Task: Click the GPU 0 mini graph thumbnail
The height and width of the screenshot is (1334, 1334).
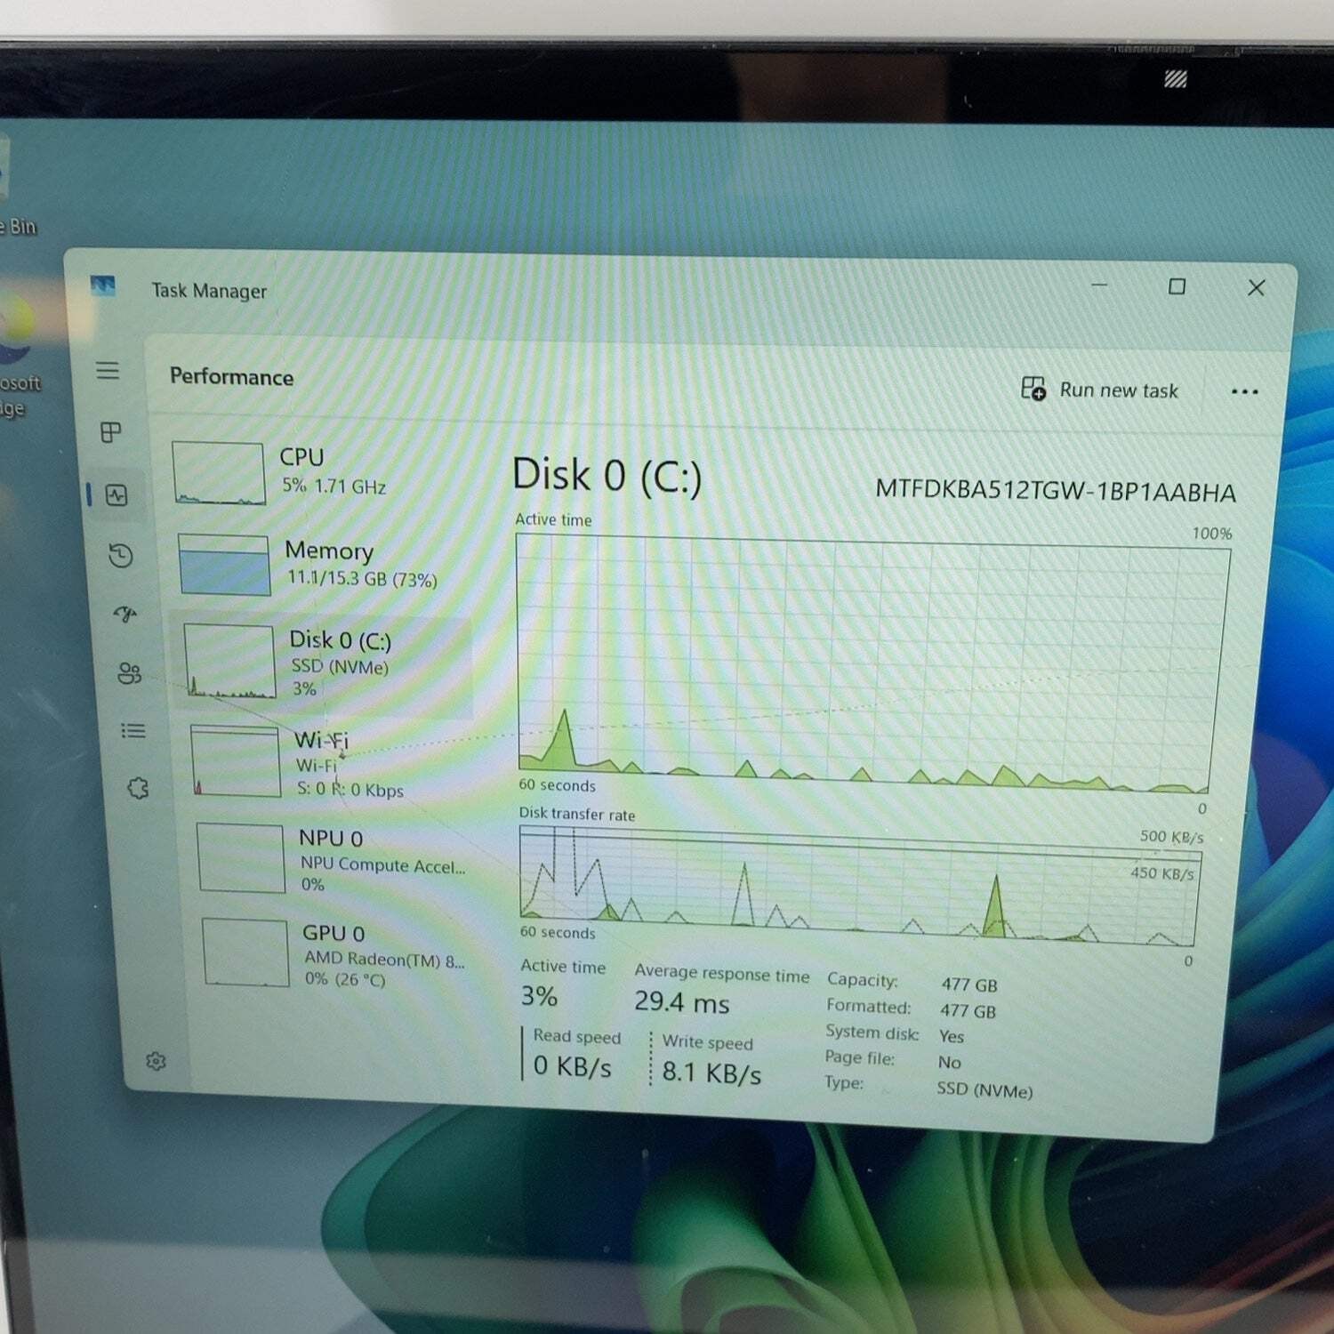Action: click(246, 953)
